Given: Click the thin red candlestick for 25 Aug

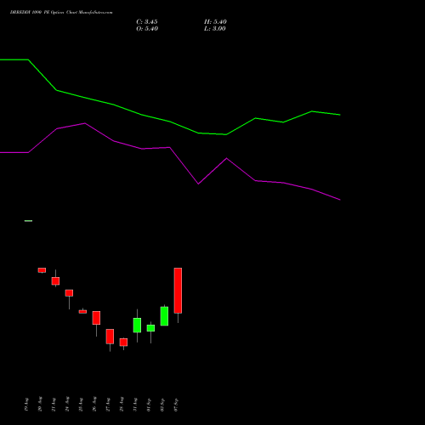Looking at the screenshot, I should coord(82,312).
